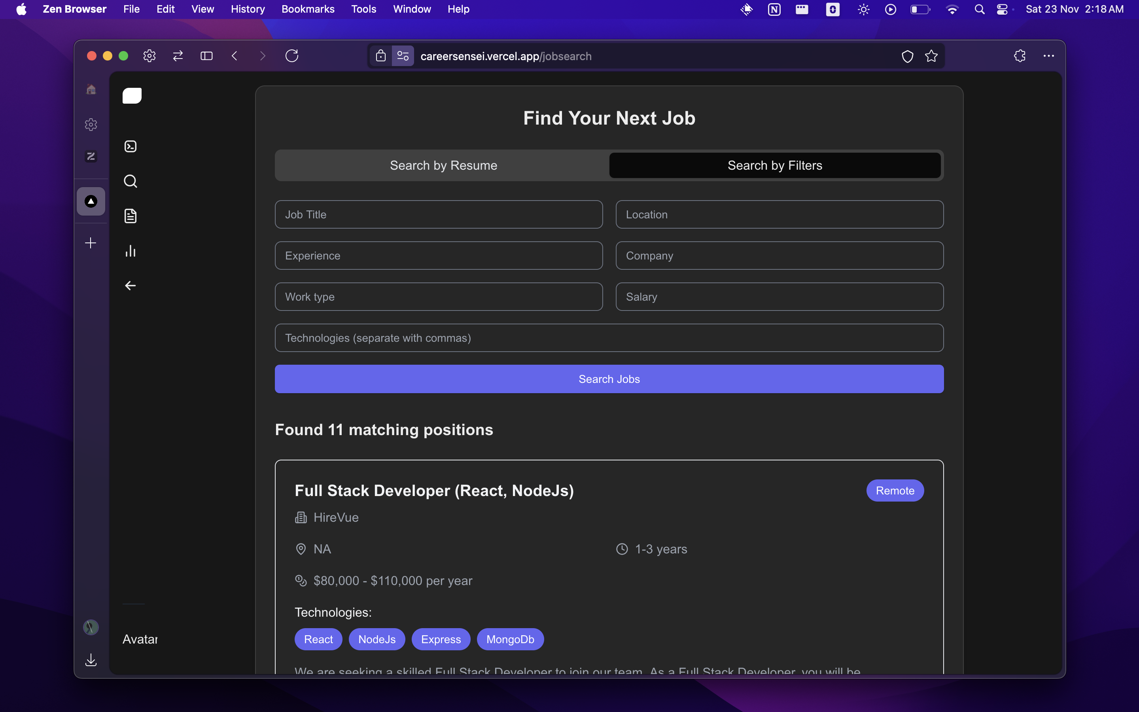Select the Search by Filters tab
This screenshot has height=712, width=1139.
pos(774,165)
